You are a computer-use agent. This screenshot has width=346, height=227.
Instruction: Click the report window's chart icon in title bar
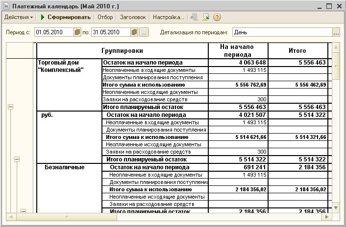tap(6, 6)
